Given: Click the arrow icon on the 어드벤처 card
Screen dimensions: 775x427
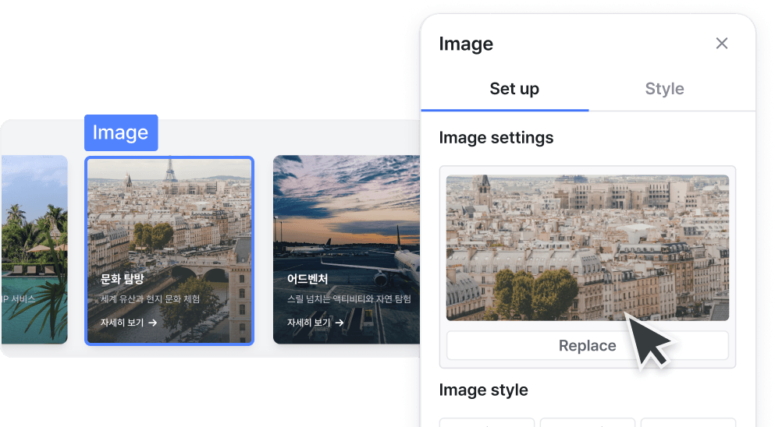Looking at the screenshot, I should tap(340, 323).
